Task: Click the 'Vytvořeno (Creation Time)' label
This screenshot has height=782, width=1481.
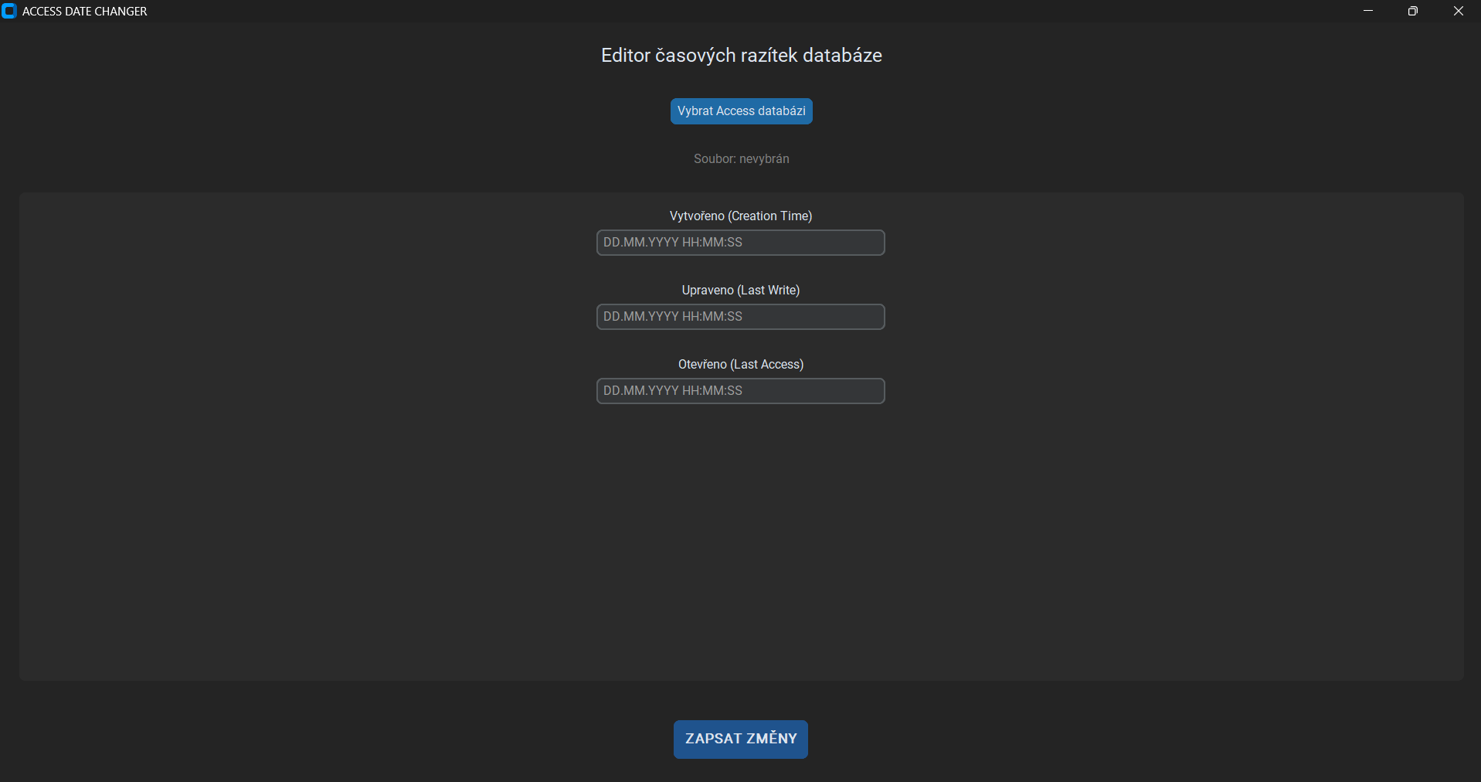Action: click(741, 216)
